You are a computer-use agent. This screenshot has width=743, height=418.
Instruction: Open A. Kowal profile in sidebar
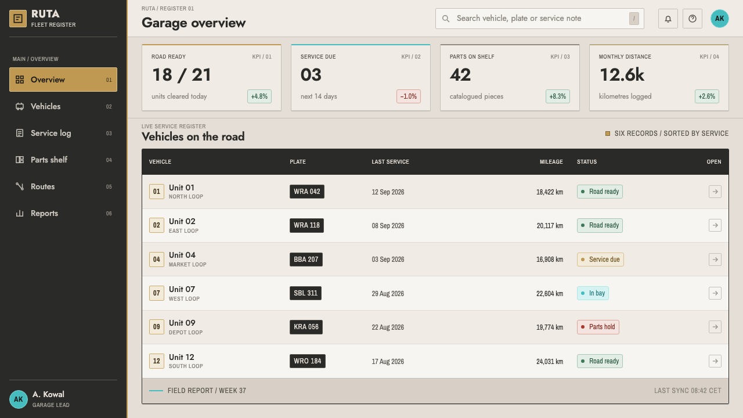coord(63,399)
